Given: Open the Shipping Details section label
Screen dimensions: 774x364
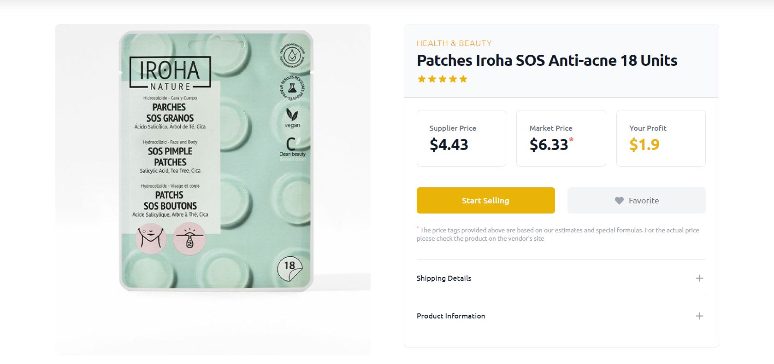Looking at the screenshot, I should coord(443,278).
